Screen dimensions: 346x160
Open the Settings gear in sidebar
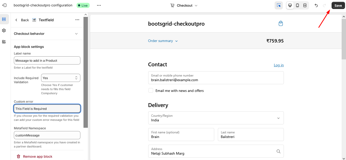pos(4,30)
